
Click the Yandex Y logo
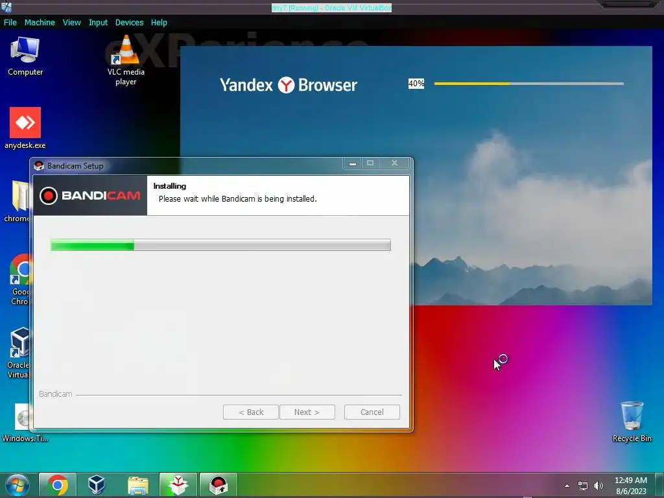286,85
